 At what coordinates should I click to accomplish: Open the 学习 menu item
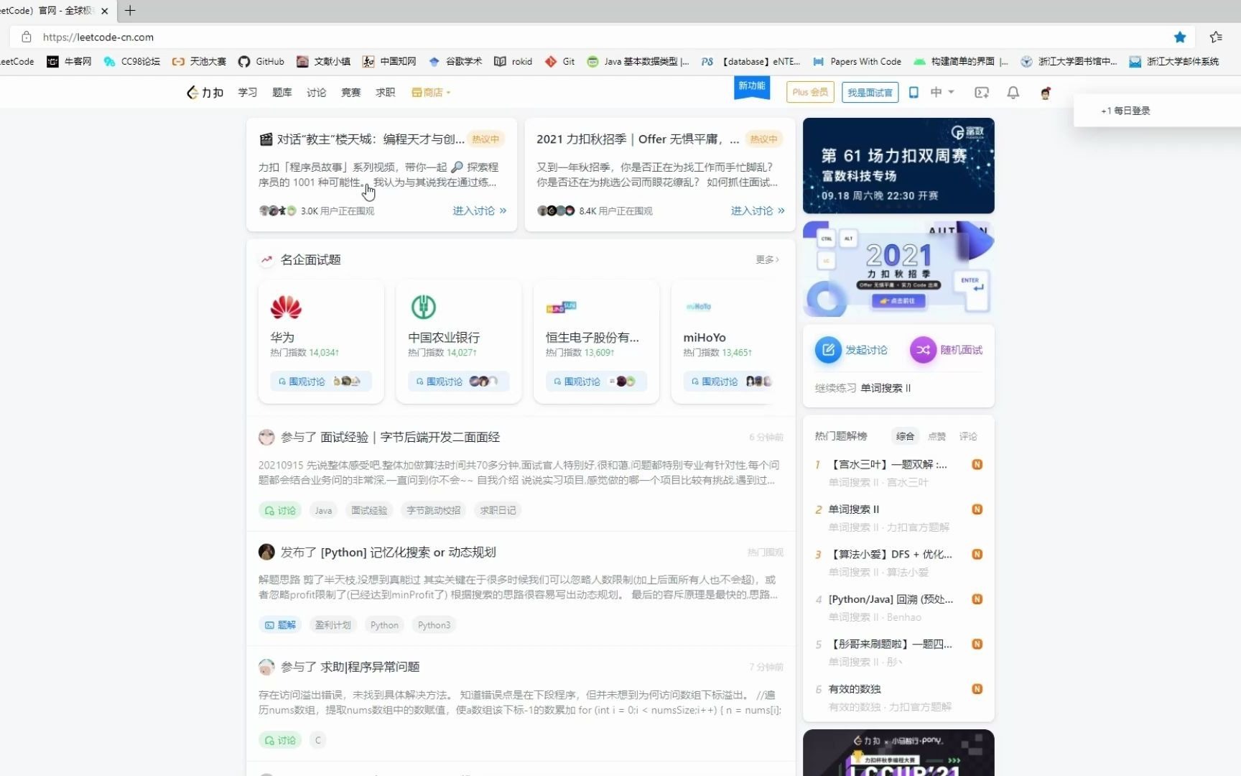pyautogui.click(x=248, y=93)
